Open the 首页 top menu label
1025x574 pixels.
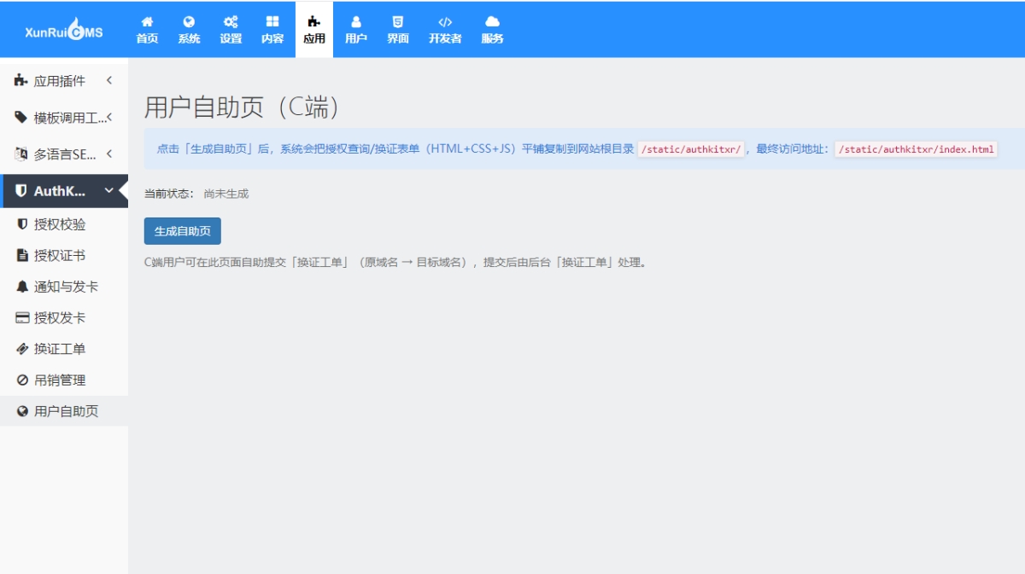[147, 38]
